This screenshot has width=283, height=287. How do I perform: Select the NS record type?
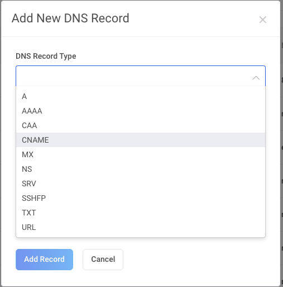tap(141, 169)
